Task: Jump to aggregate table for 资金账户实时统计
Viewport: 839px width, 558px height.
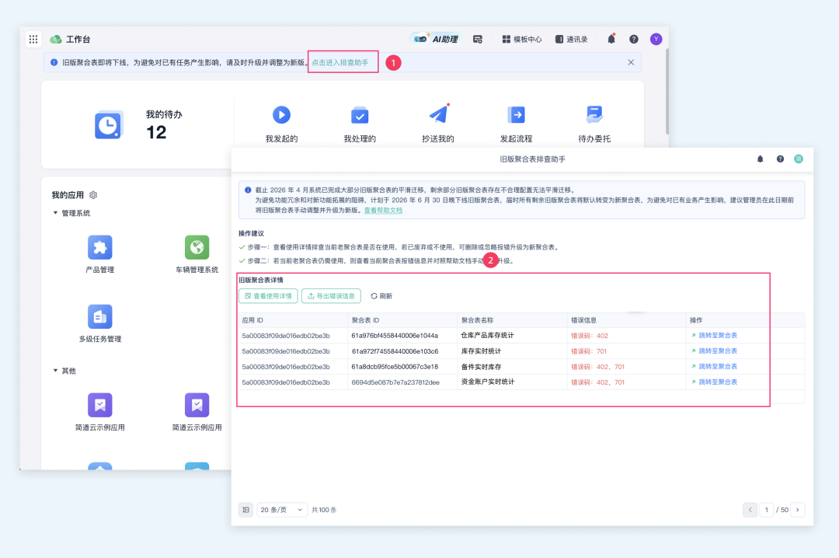Action: coord(715,382)
